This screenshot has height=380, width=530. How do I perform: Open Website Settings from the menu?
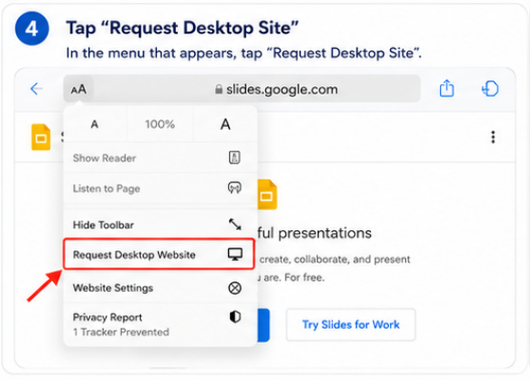[x=159, y=288]
